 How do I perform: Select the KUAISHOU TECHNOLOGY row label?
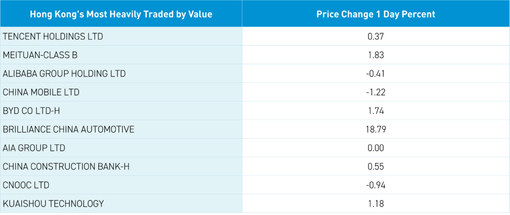pyautogui.click(x=53, y=204)
